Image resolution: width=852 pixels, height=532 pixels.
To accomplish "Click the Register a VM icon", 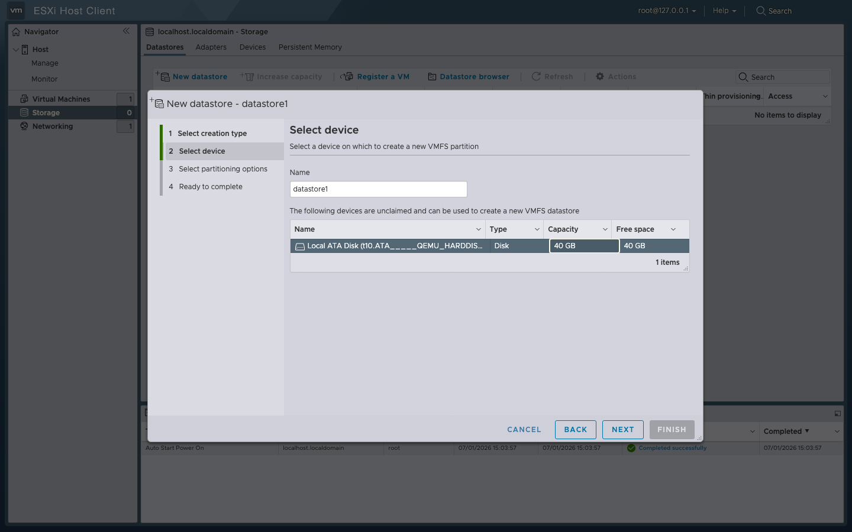I will (x=347, y=76).
